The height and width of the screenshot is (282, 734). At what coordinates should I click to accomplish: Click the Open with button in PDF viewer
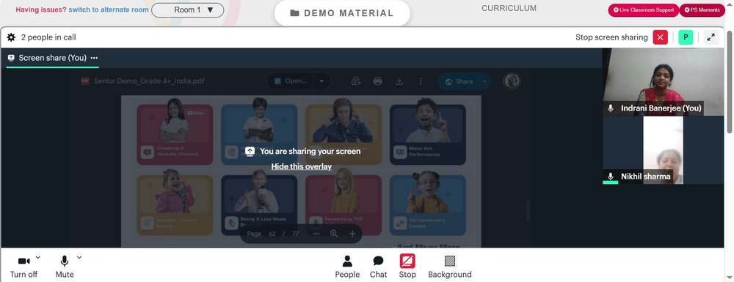291,81
